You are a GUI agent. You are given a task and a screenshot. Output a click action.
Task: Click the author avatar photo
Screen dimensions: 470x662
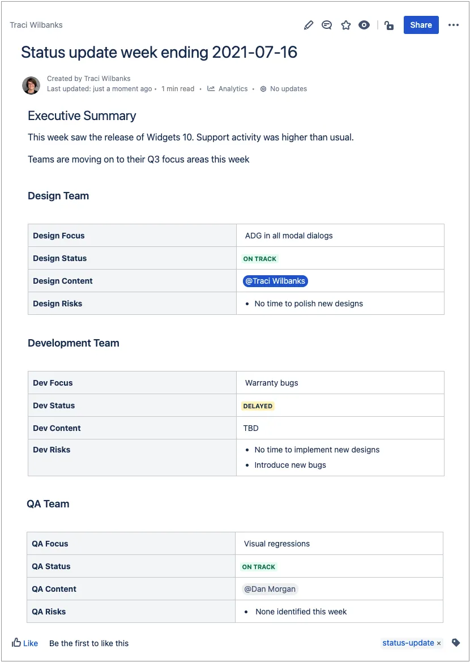click(31, 86)
